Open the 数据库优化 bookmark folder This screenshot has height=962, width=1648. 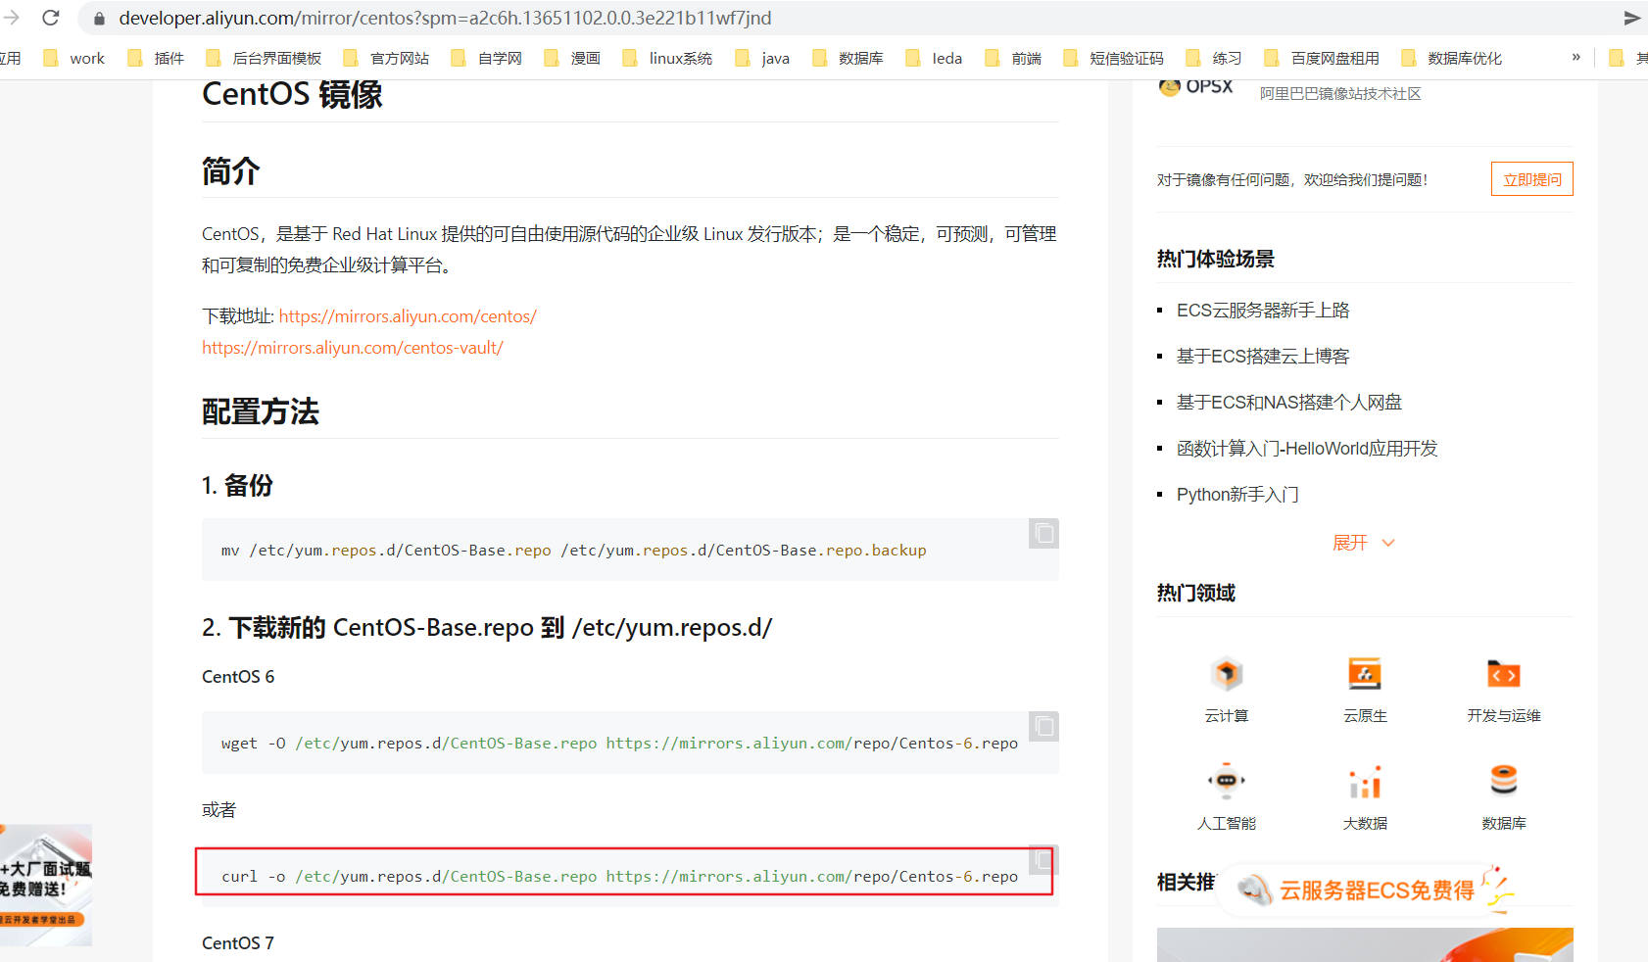pos(1452,58)
